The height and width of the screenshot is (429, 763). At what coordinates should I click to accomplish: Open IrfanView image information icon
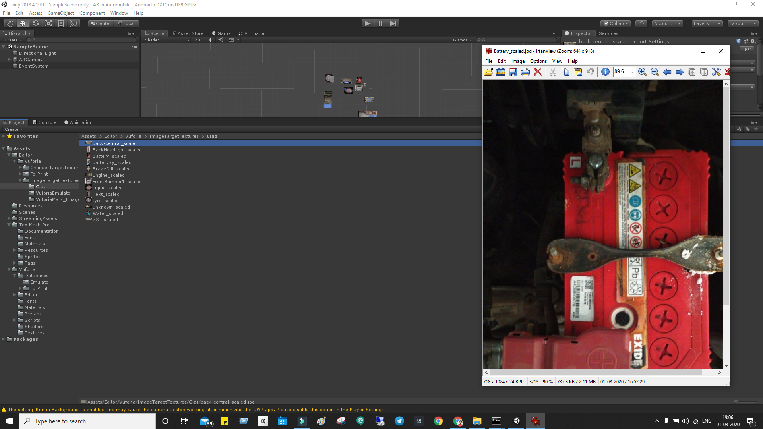pyautogui.click(x=605, y=72)
